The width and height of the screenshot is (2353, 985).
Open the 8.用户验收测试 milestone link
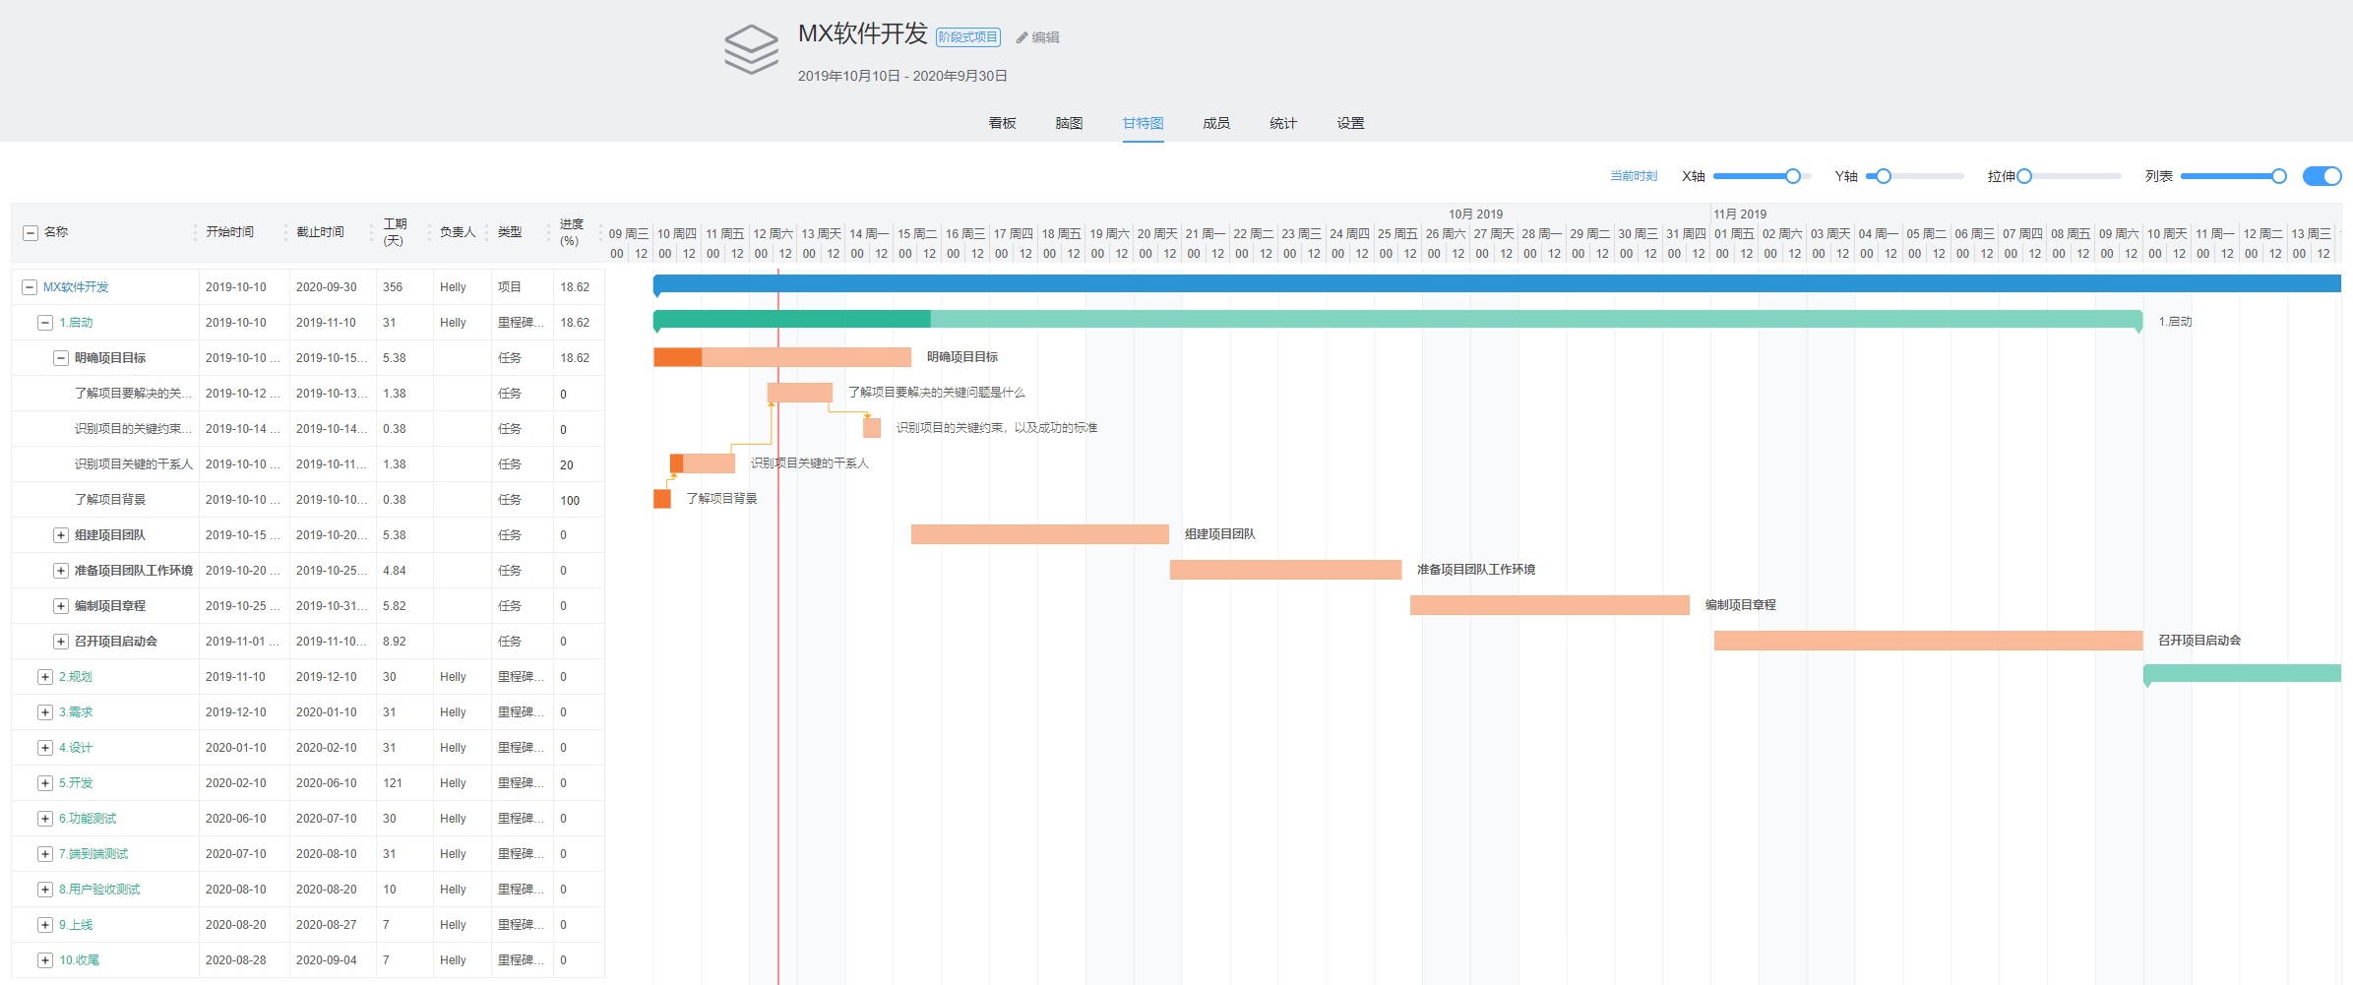coord(99,890)
